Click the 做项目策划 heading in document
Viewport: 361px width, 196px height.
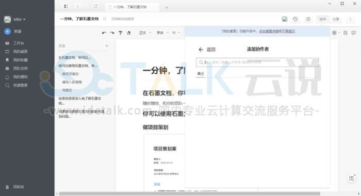(x=155, y=127)
